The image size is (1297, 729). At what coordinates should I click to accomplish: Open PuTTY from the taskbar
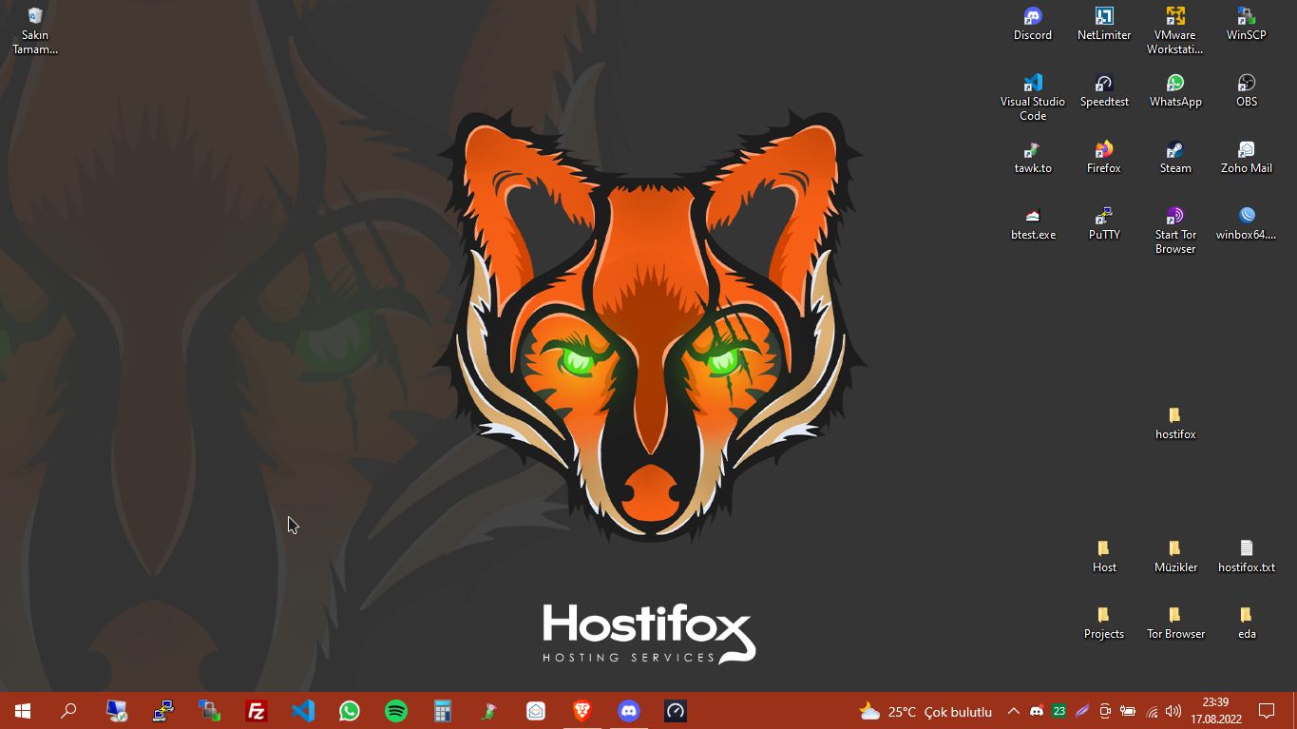163,711
